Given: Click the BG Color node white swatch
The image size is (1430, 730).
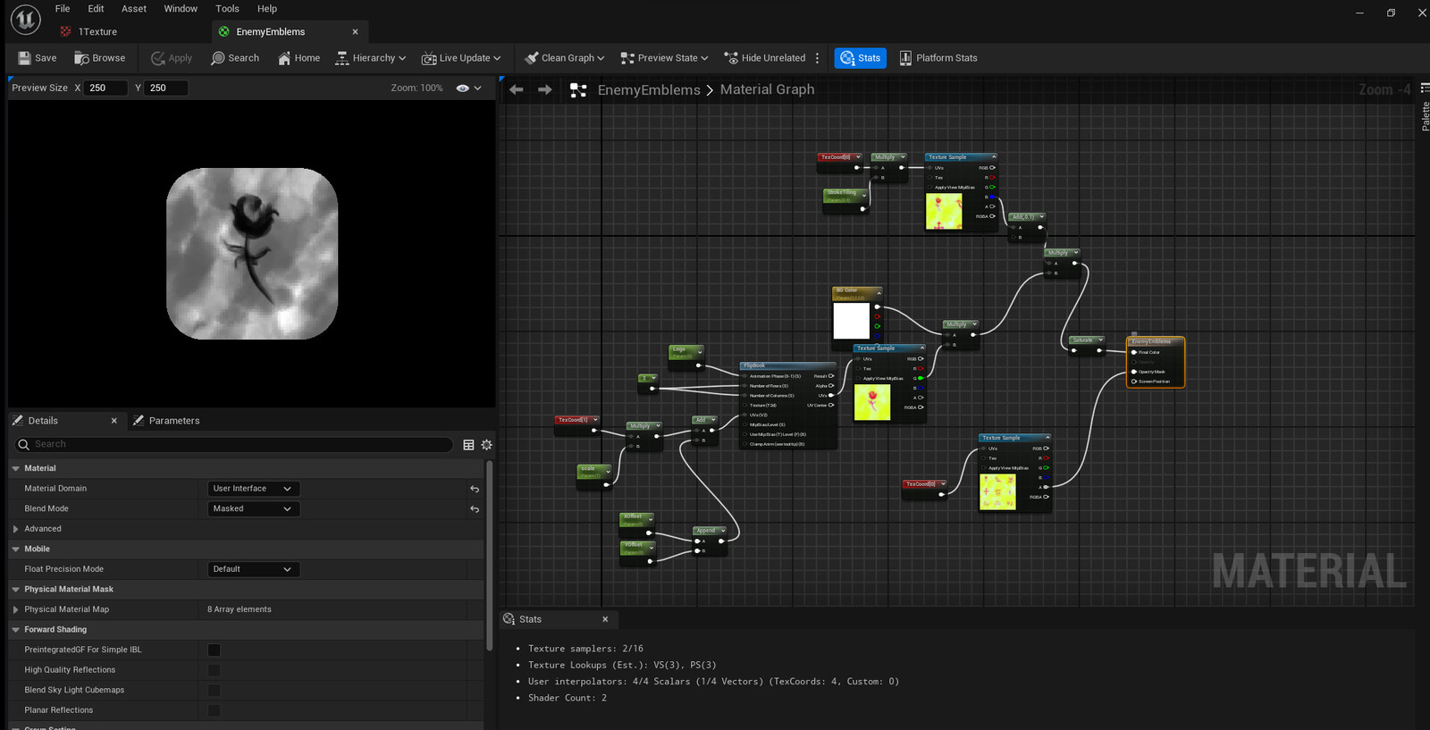Looking at the screenshot, I should tap(851, 321).
